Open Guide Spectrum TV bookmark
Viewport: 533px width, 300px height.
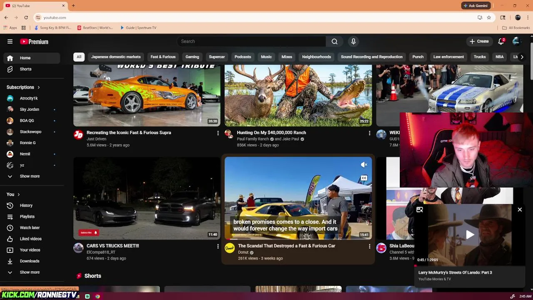pos(138,27)
